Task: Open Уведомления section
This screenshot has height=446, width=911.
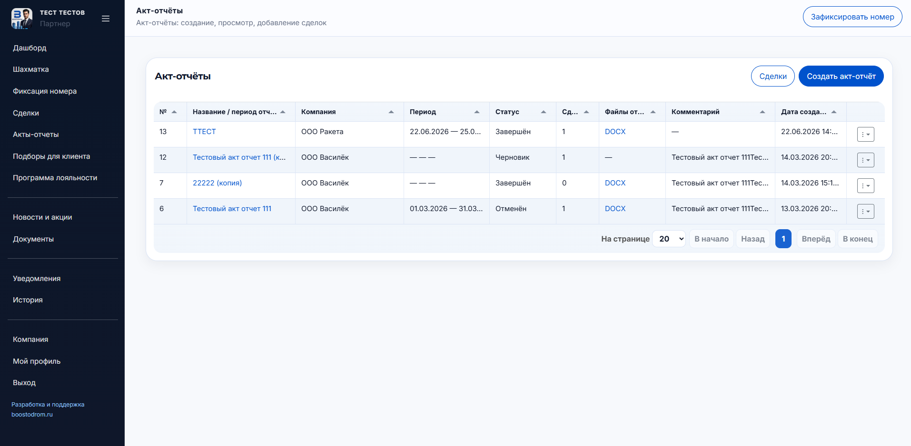Action: pos(37,279)
